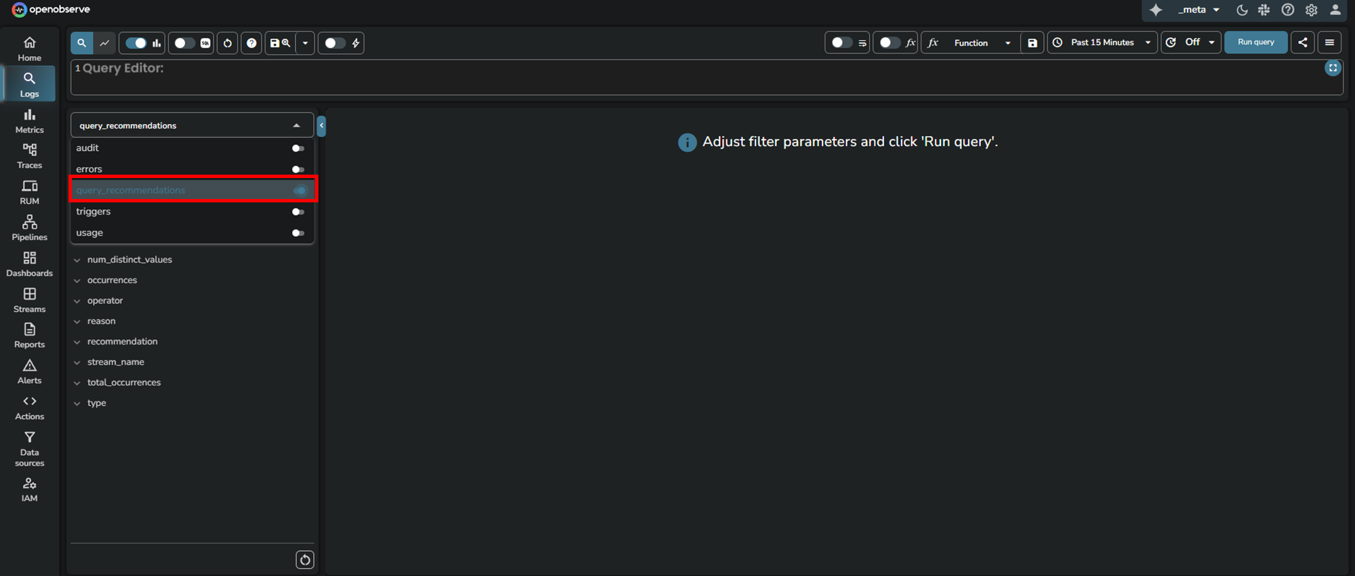Enable the audit stream toggle
The image size is (1355, 576).
(x=297, y=148)
